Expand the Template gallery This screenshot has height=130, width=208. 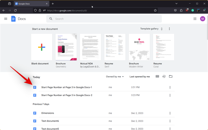click(151, 29)
